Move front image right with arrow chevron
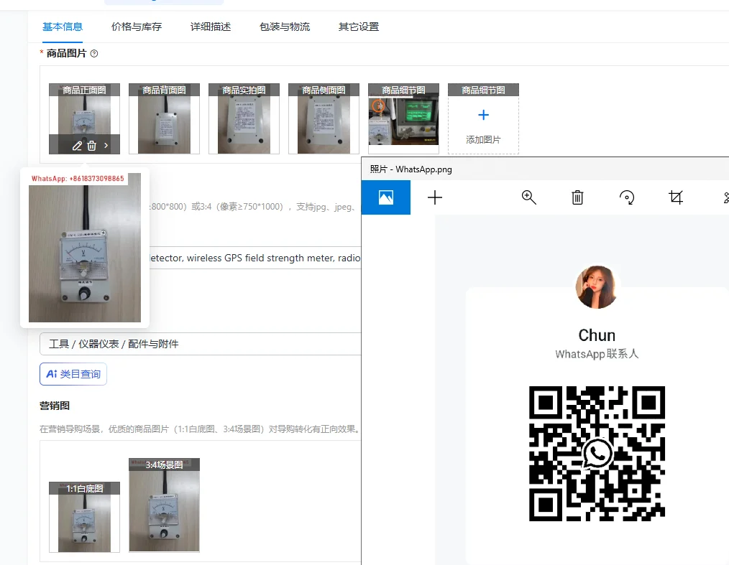The width and height of the screenshot is (729, 565). (x=106, y=146)
